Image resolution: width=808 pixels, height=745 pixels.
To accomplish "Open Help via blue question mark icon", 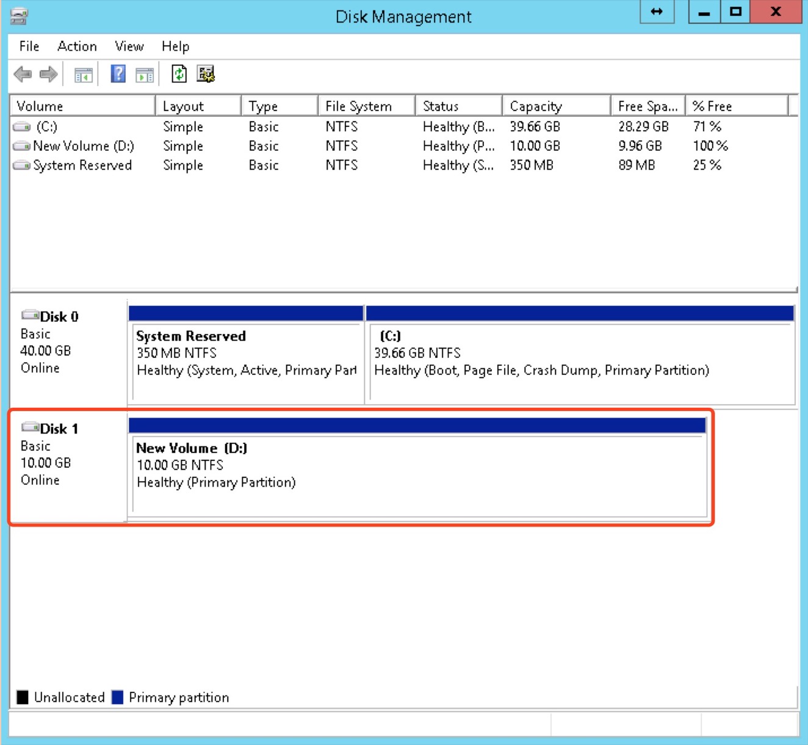I will pyautogui.click(x=118, y=74).
